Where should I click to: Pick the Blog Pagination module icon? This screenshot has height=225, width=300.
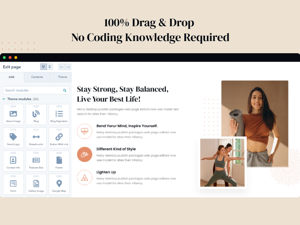click(59, 114)
